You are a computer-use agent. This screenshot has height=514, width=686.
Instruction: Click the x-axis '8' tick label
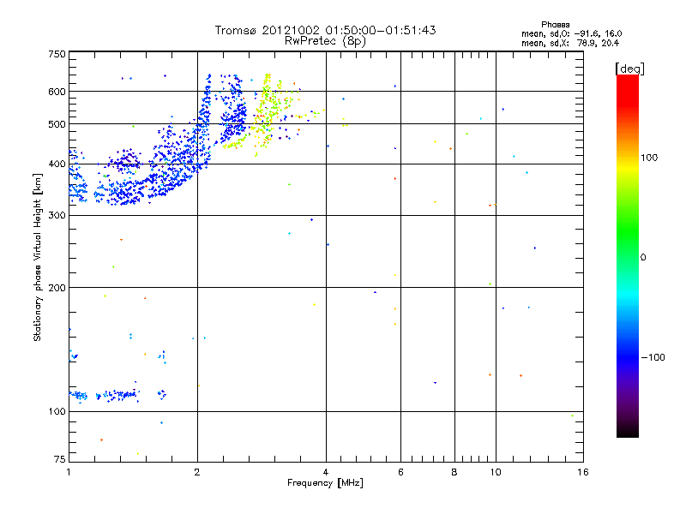pyautogui.click(x=454, y=472)
